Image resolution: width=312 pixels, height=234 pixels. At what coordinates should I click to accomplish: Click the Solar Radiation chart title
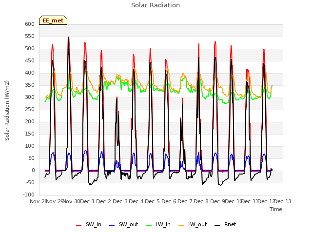[x=156, y=5]
